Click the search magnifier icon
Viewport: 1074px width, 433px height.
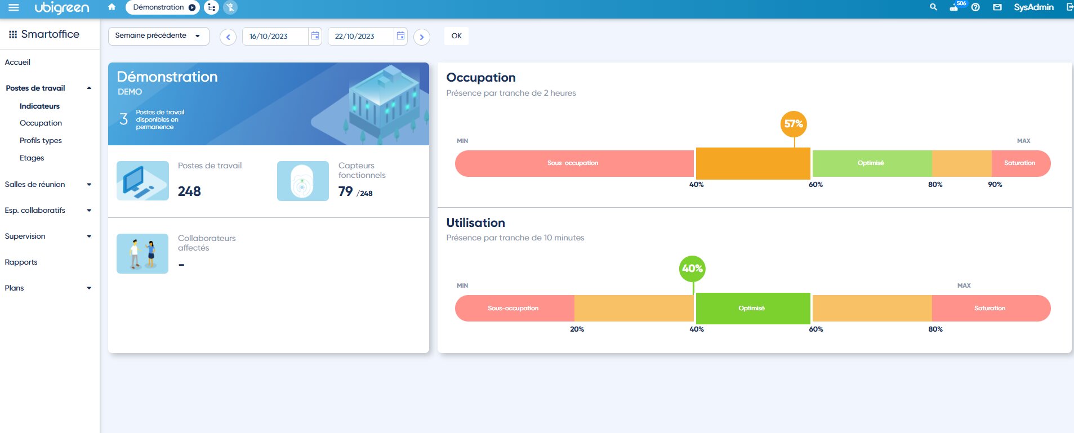[x=933, y=7]
